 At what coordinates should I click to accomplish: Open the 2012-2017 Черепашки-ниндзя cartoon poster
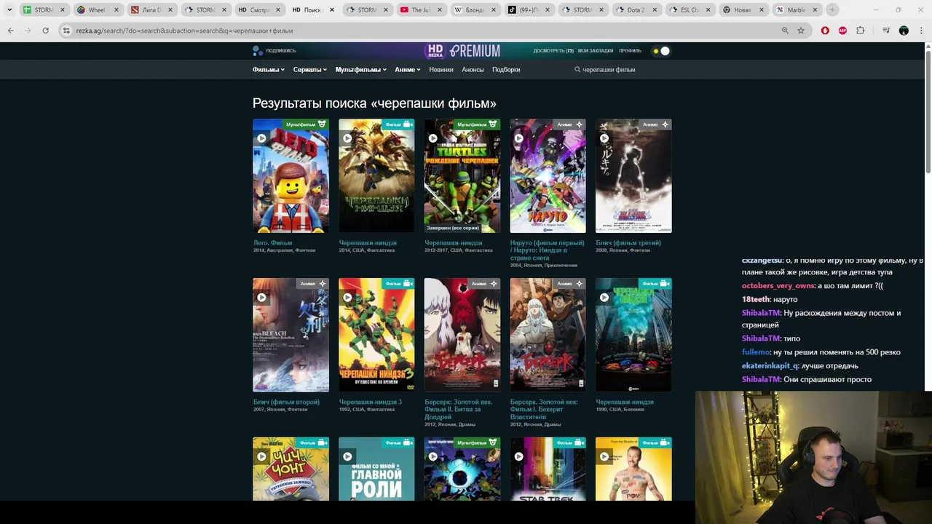462,175
